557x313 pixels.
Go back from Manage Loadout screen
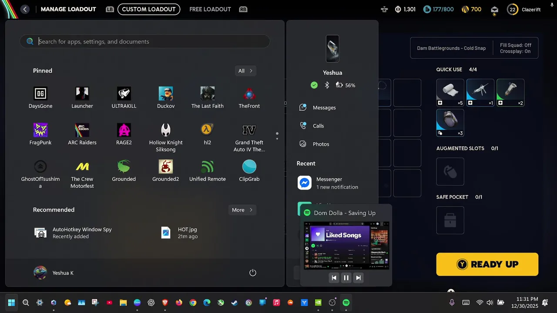click(25, 9)
